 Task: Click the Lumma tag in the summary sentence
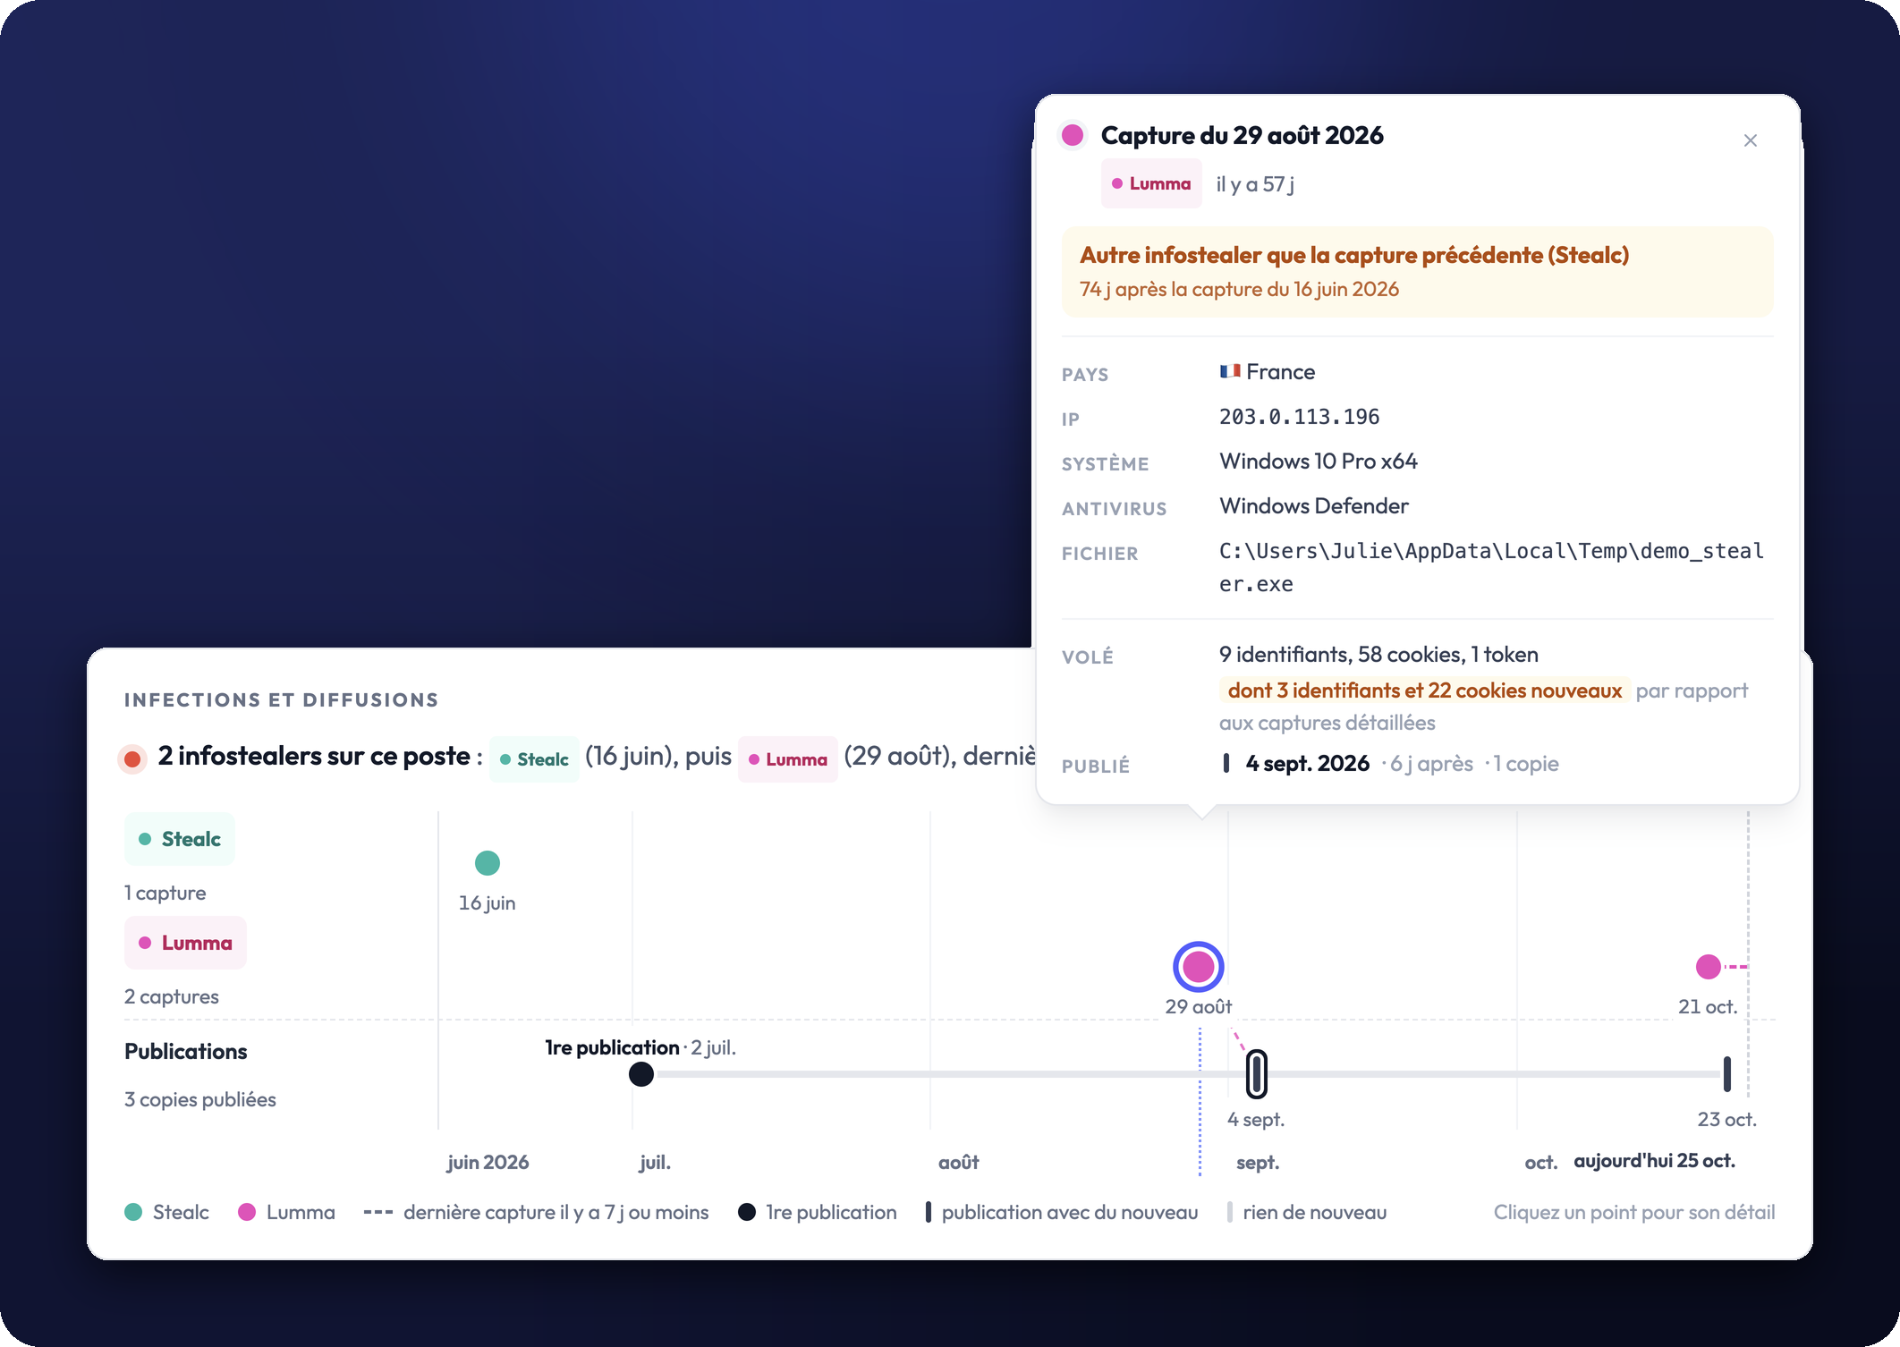pos(788,759)
